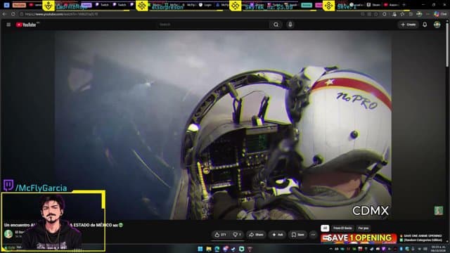Open the SAVE 1 OPENING video thumbnail
450x253 pixels.
point(359,238)
